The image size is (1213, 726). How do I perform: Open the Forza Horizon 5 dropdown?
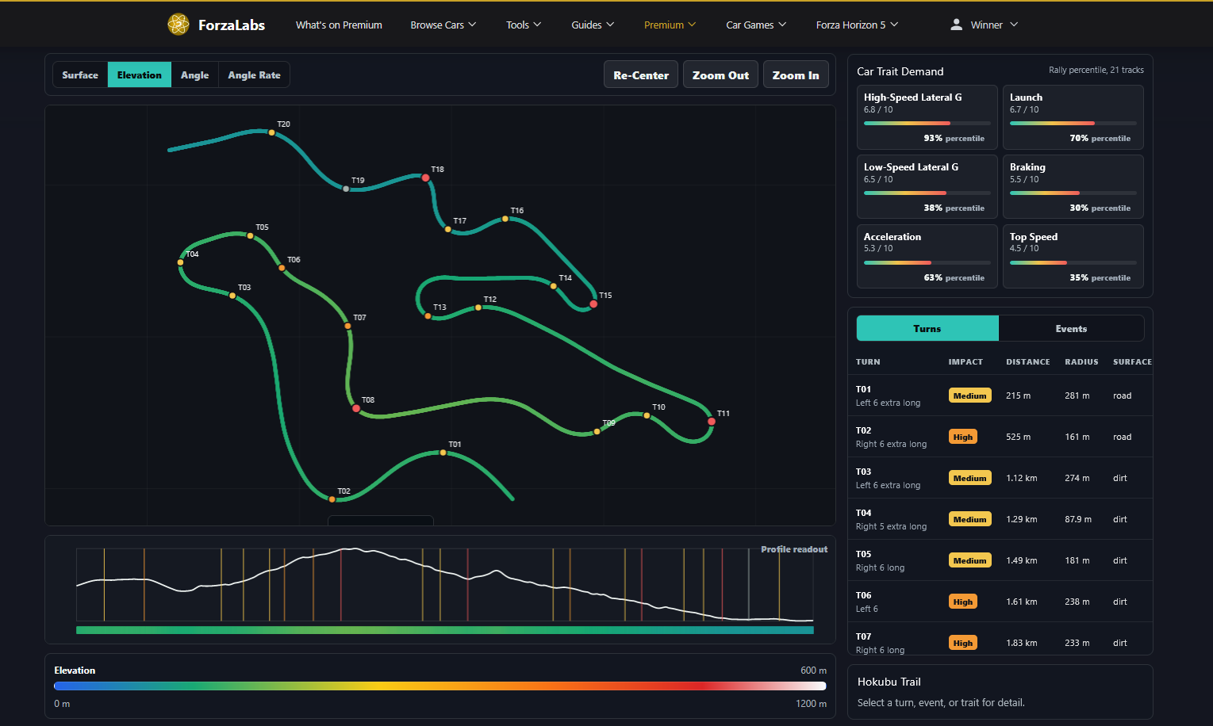coord(857,25)
